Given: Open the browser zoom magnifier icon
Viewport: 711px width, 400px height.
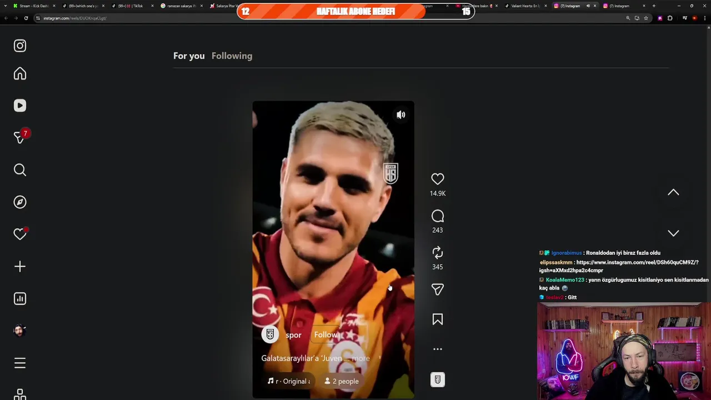Looking at the screenshot, I should [x=628, y=18].
